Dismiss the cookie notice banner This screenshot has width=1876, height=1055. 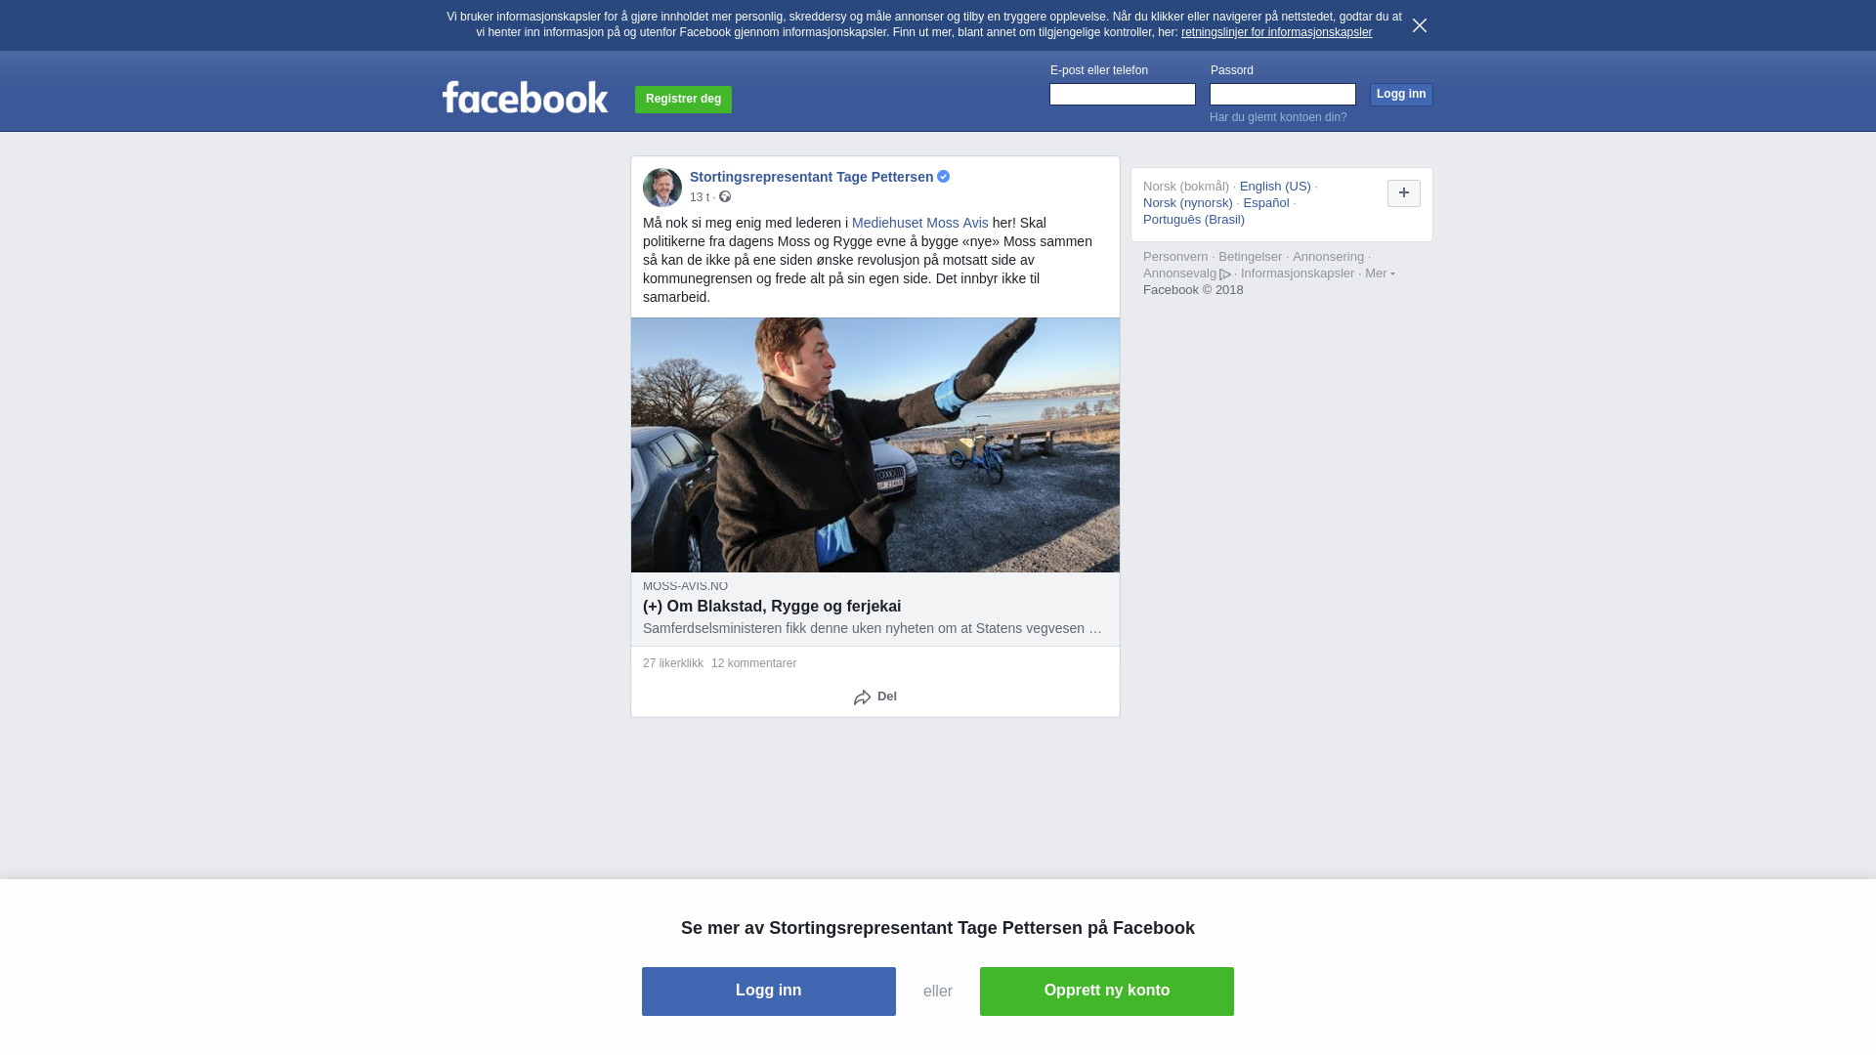point(1420,25)
